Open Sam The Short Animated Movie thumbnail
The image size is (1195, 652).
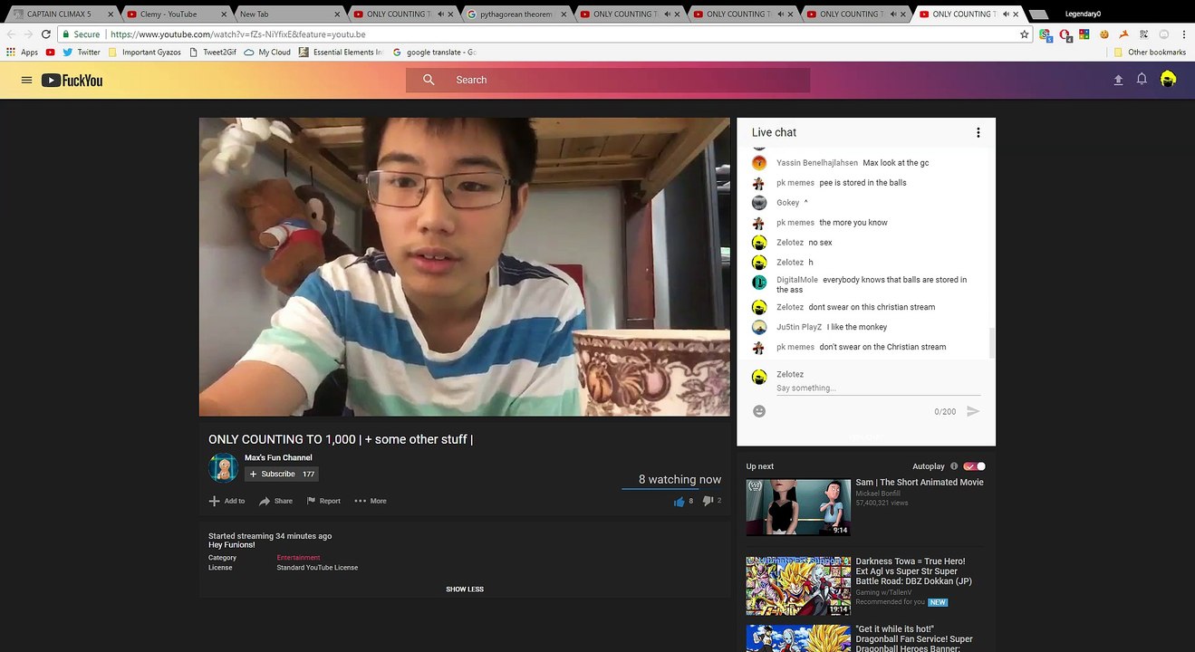798,507
